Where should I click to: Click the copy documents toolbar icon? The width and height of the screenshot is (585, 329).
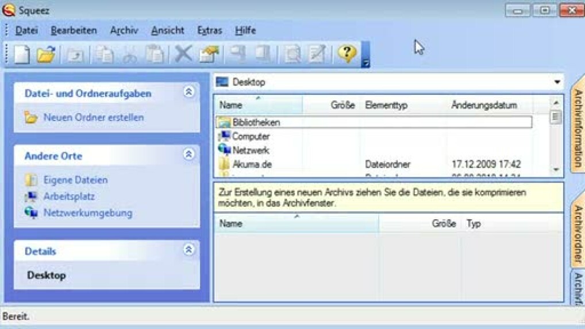[104, 54]
